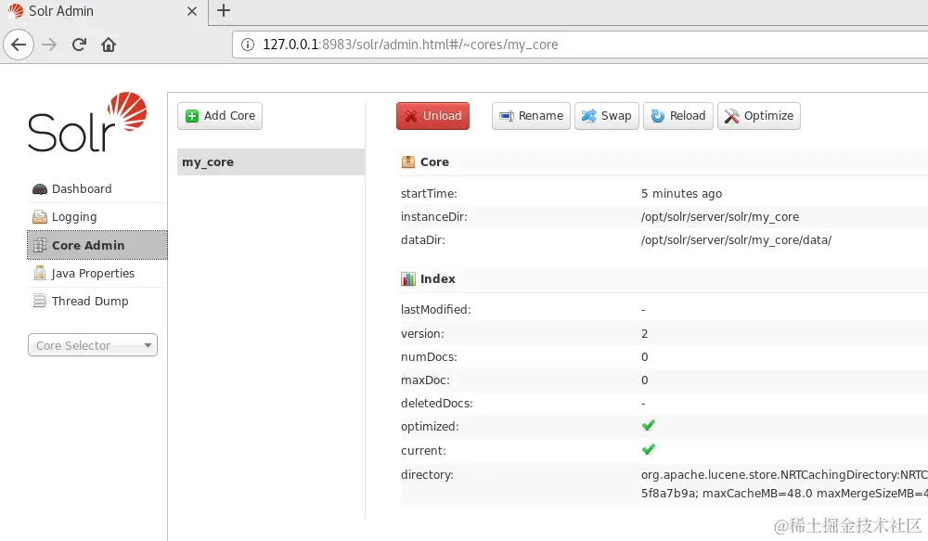Click the green checkmark next to optimized
928x541 pixels.
(x=648, y=425)
